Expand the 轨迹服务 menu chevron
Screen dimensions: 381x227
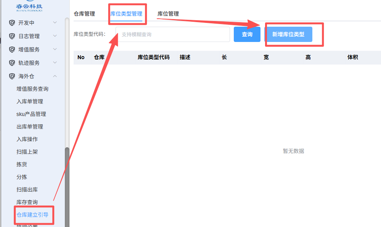[x=55, y=63]
